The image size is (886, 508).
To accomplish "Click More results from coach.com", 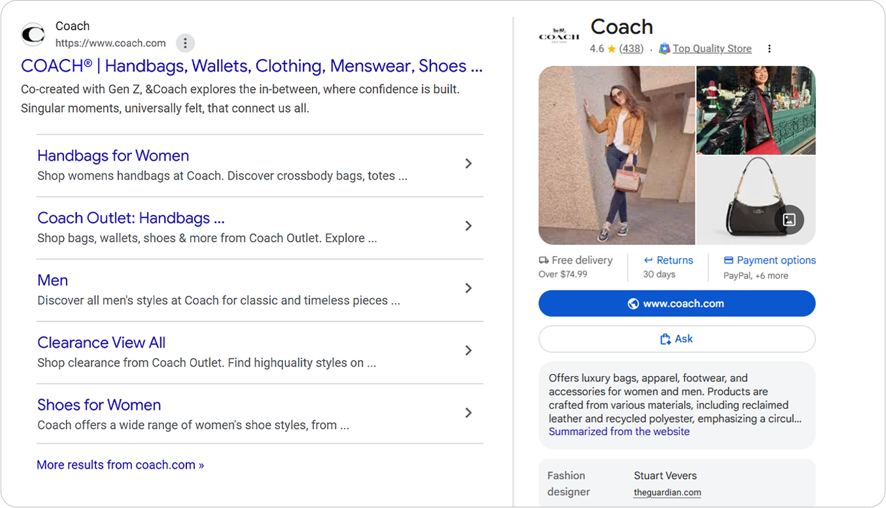I will click(120, 465).
